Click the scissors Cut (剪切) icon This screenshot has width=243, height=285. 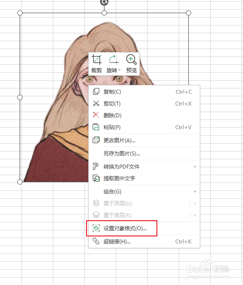tap(96, 103)
